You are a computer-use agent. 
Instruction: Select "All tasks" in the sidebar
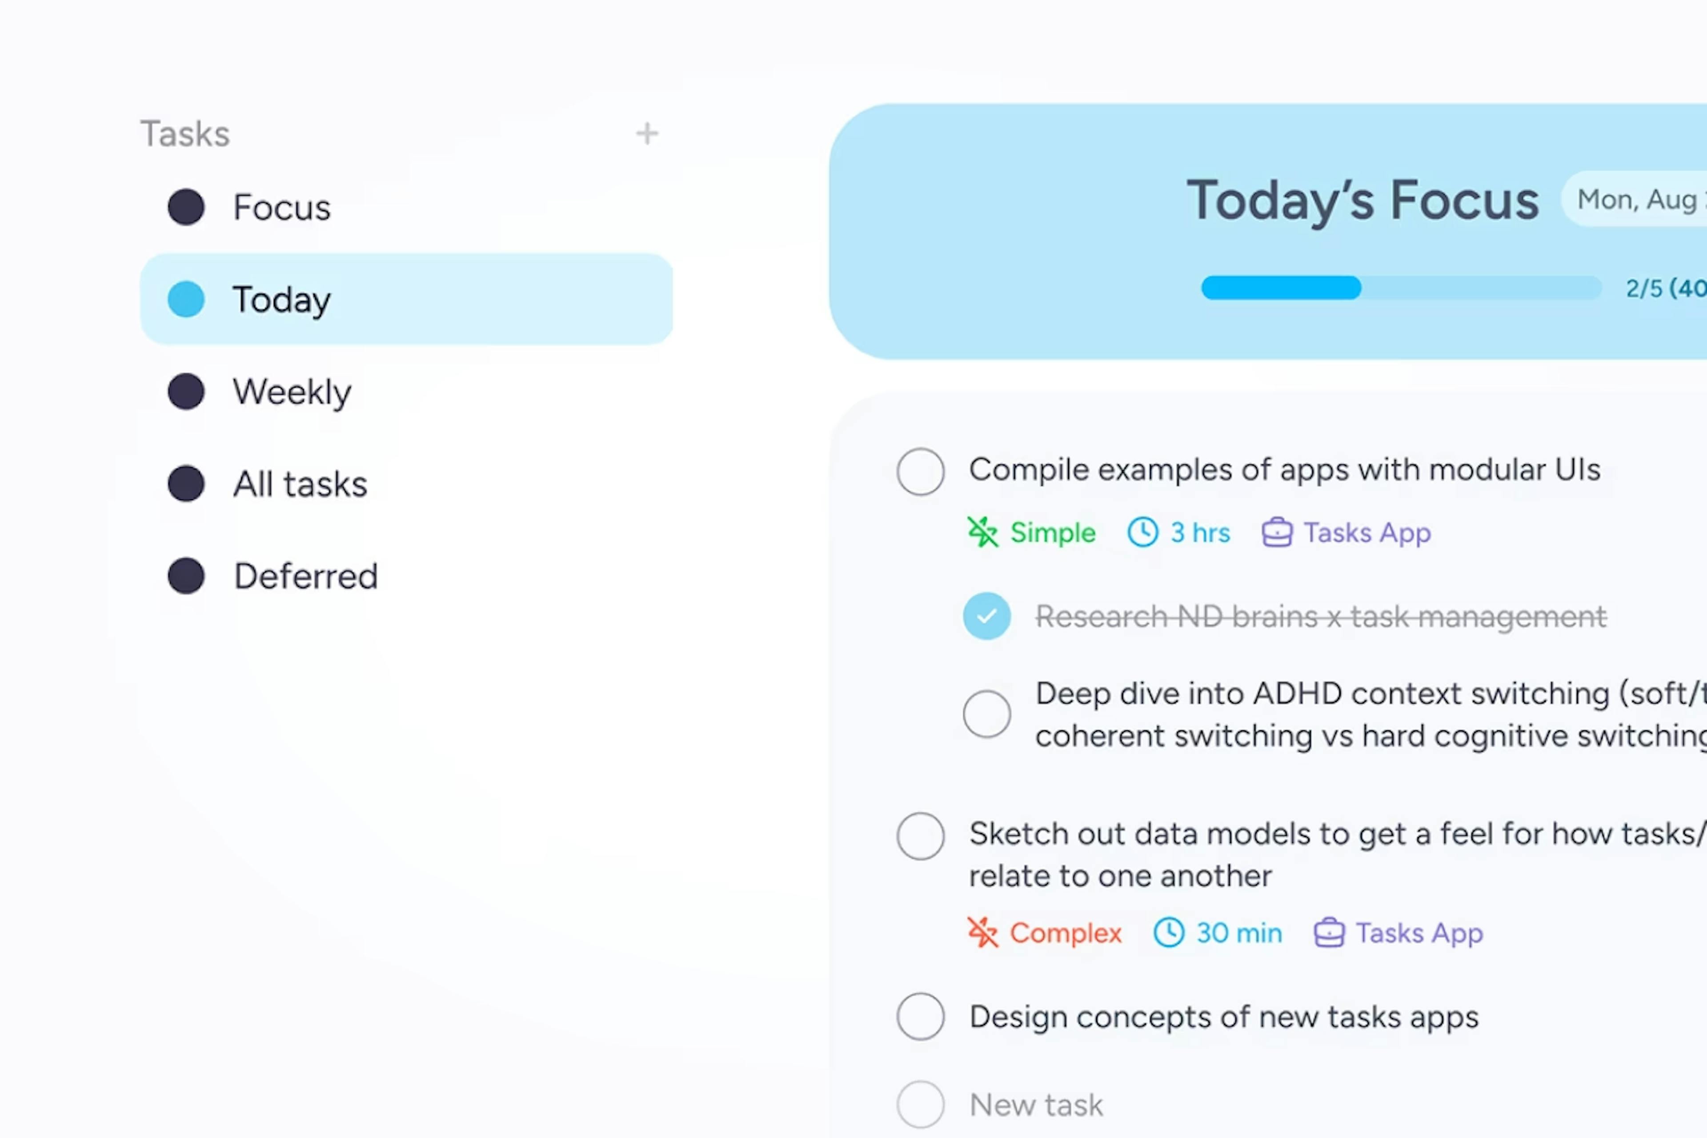pyautogui.click(x=300, y=483)
